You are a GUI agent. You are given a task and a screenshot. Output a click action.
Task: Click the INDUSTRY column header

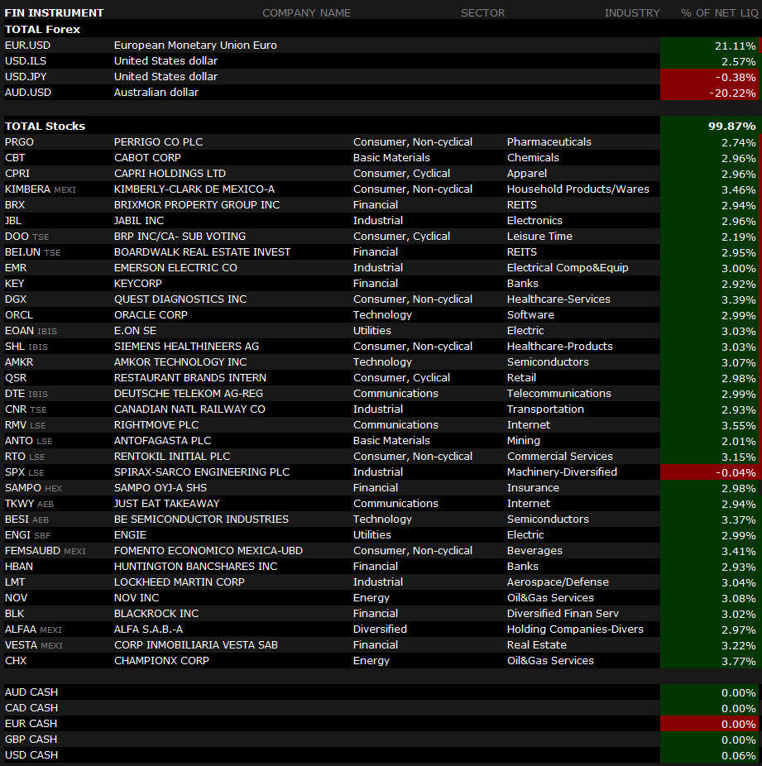[632, 12]
